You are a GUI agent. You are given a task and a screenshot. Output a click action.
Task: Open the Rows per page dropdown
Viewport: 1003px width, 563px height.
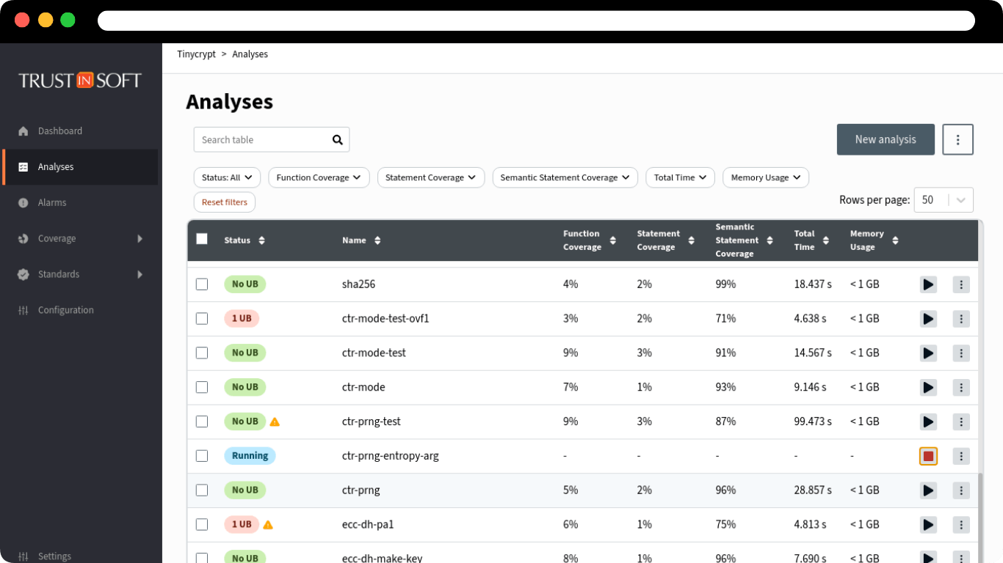pos(944,200)
